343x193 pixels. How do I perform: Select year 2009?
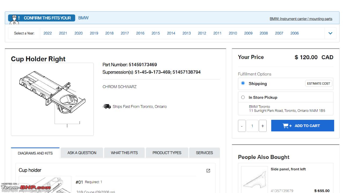[x=248, y=33]
